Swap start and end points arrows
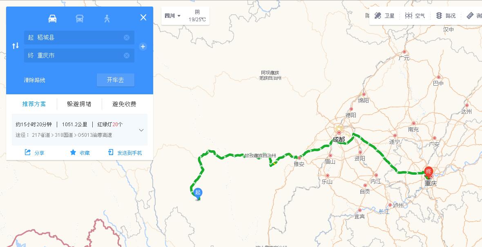 tap(16, 46)
